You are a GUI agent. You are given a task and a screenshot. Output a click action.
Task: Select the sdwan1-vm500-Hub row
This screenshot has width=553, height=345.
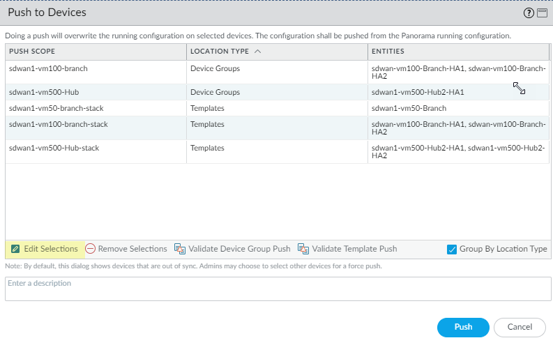click(42, 92)
